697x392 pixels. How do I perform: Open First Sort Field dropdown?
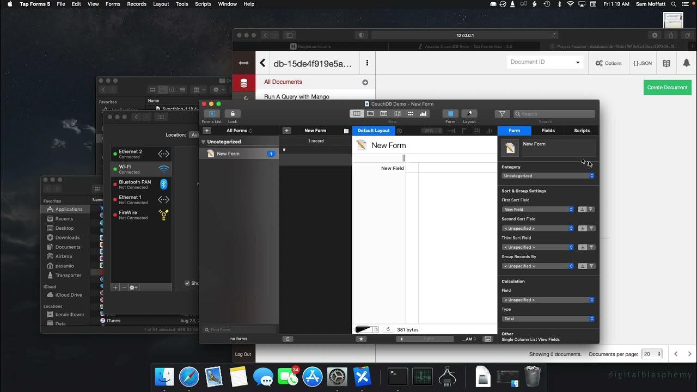tap(538, 210)
